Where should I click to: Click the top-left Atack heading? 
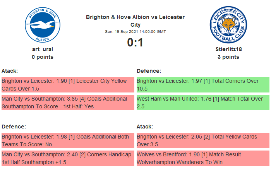tap(10, 71)
